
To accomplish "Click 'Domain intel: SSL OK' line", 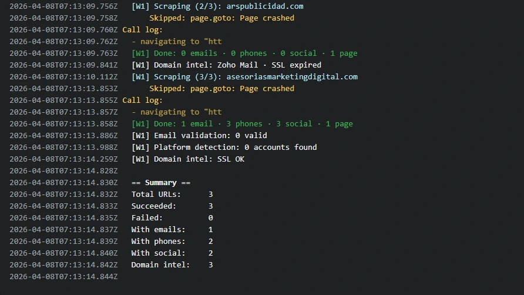I will 188,159.
